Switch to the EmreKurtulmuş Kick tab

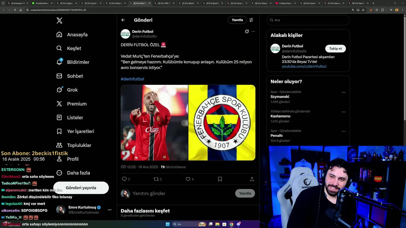(43, 3)
